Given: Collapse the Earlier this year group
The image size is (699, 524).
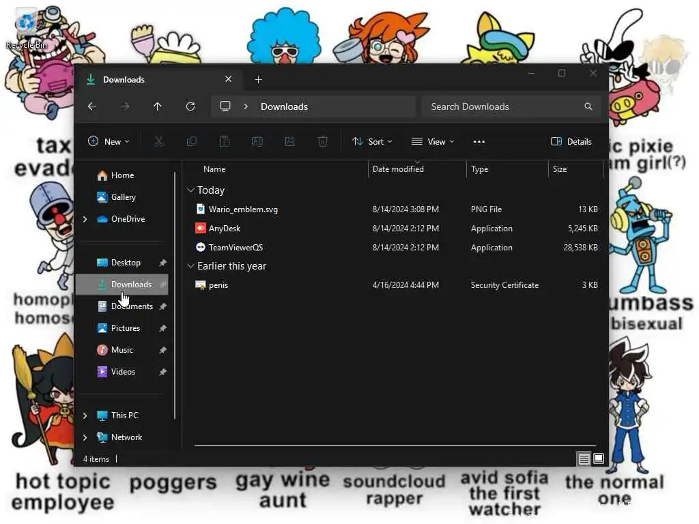Looking at the screenshot, I should click(x=190, y=266).
